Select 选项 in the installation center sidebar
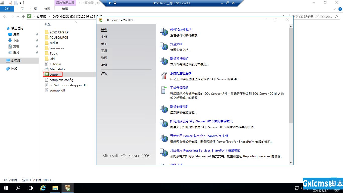 point(104,74)
